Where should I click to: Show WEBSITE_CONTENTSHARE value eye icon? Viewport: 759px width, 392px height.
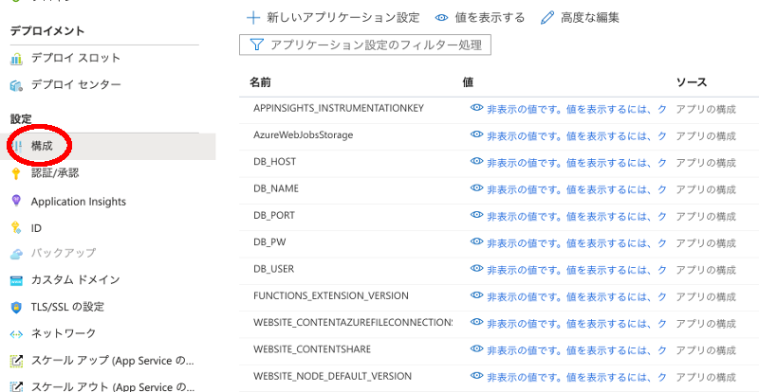[x=477, y=348]
